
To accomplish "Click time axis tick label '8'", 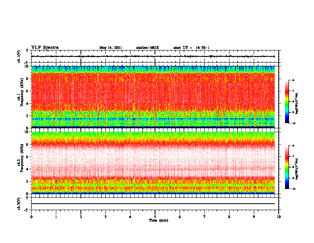I will pyautogui.click(x=229, y=217).
